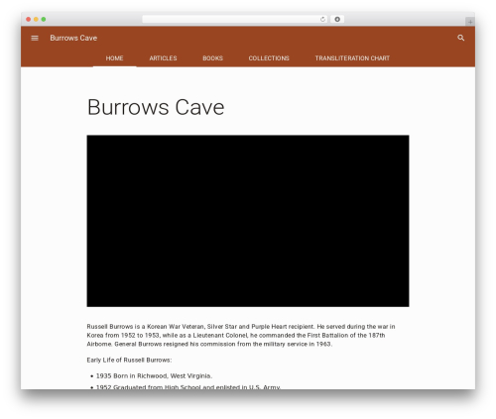The image size is (496, 419).
Task: Select the Early Life of Russell Burrows text
Action: pyautogui.click(x=129, y=360)
